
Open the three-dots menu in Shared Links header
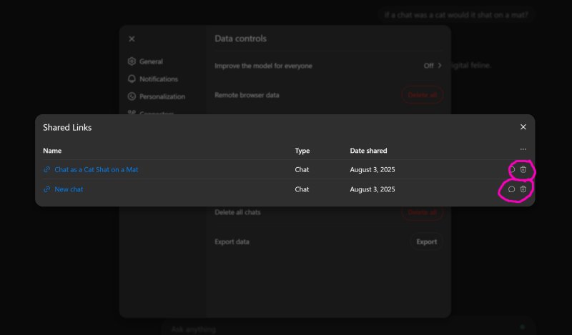[523, 150]
